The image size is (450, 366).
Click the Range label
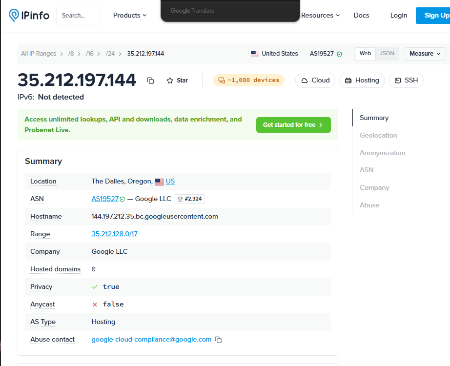point(40,234)
